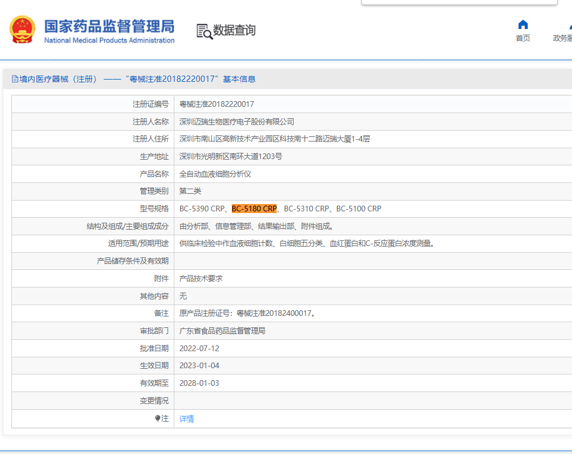
Task: Click the 管理类别 row label
Action: (155, 191)
